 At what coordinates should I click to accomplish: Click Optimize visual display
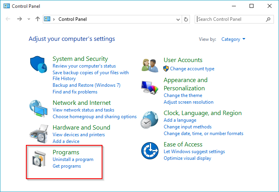click(x=187, y=158)
